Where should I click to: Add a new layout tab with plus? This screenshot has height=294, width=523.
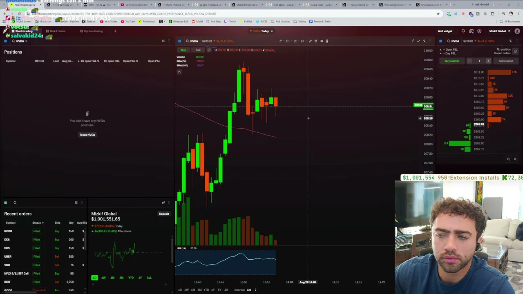(115, 31)
